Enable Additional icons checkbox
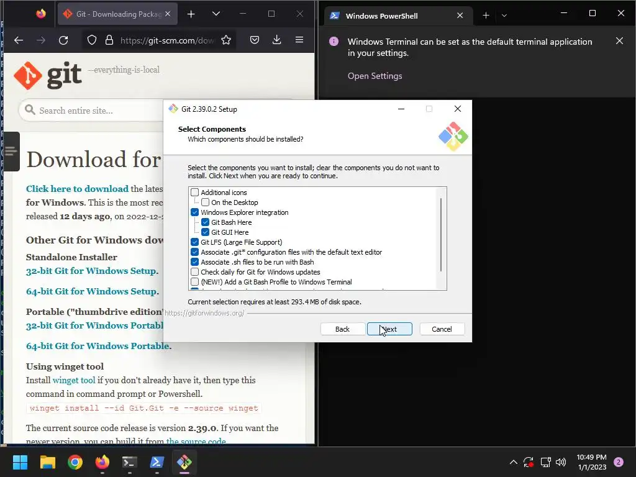This screenshot has height=477, width=636. point(194,193)
